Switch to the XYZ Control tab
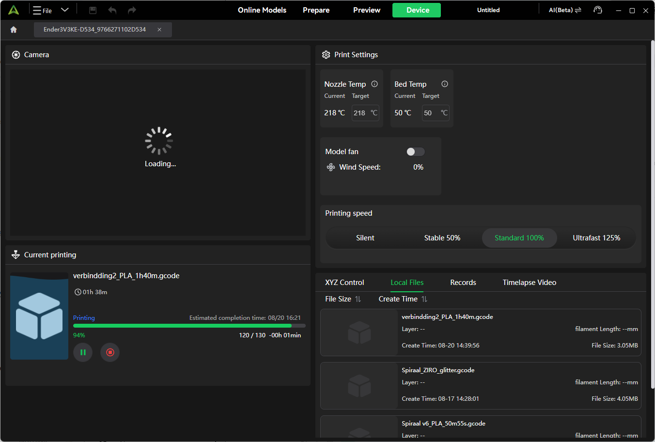 click(x=344, y=283)
